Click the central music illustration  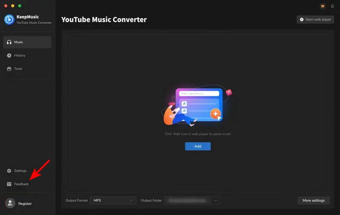click(x=197, y=105)
